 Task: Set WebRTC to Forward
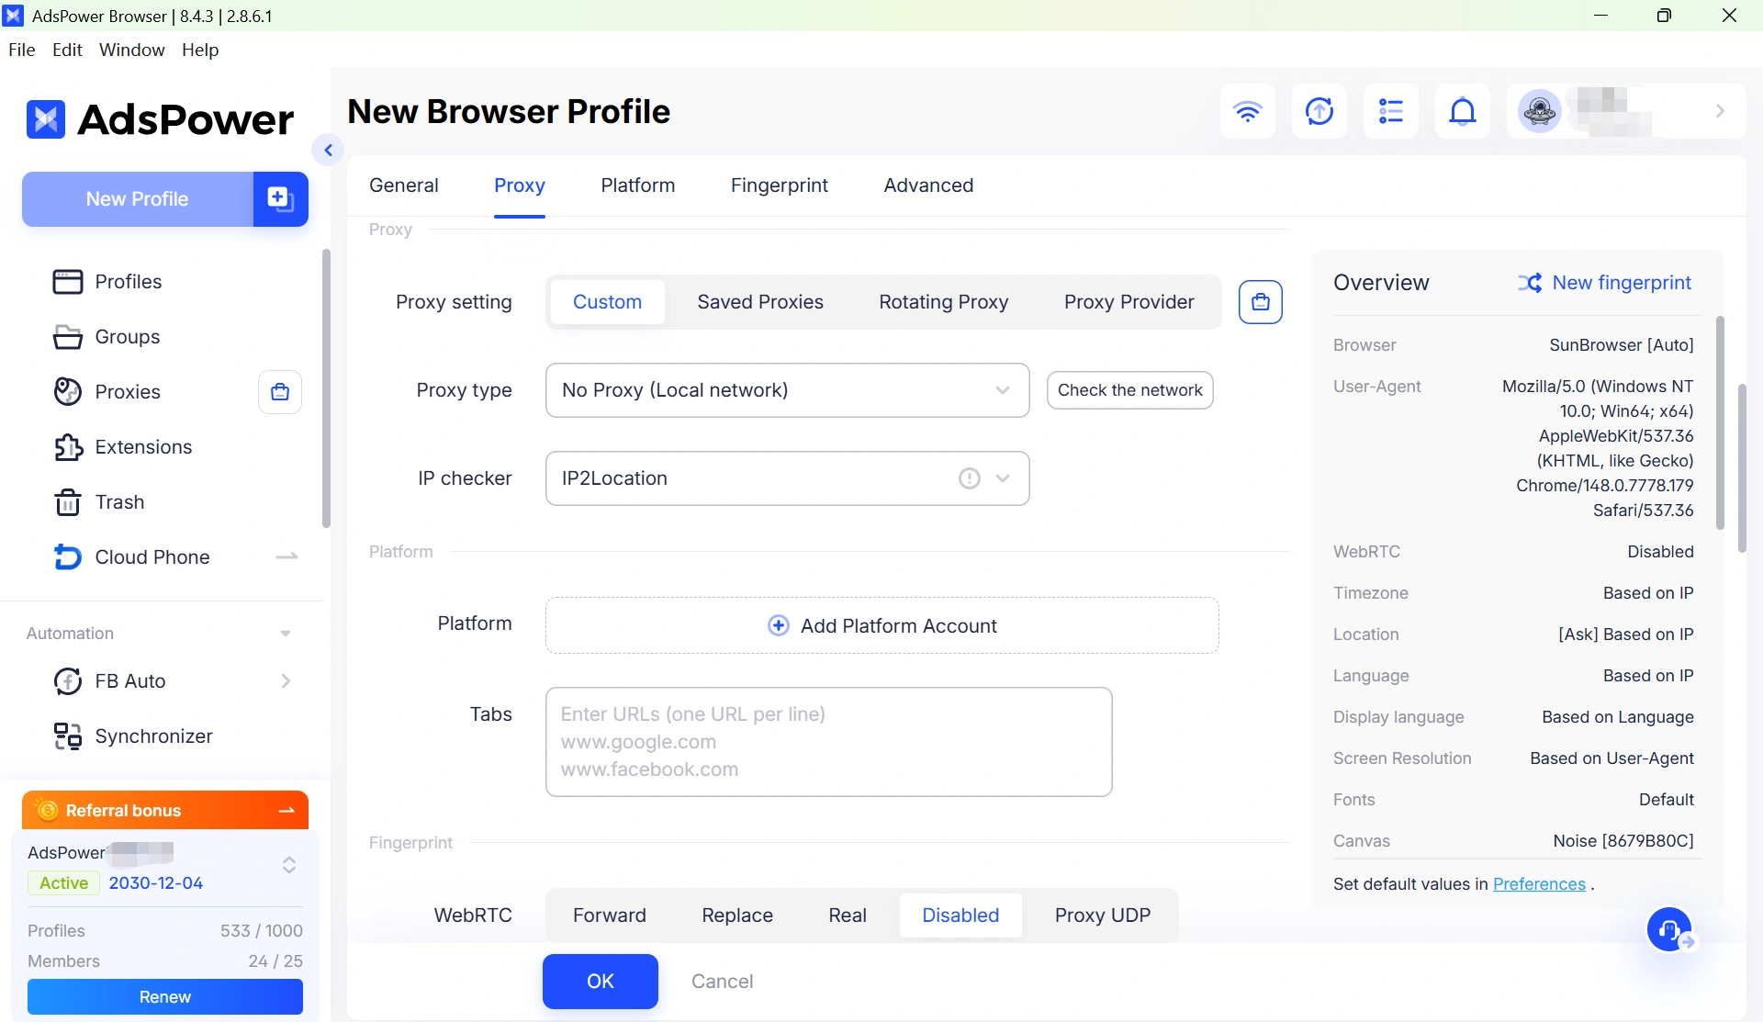pyautogui.click(x=609, y=915)
